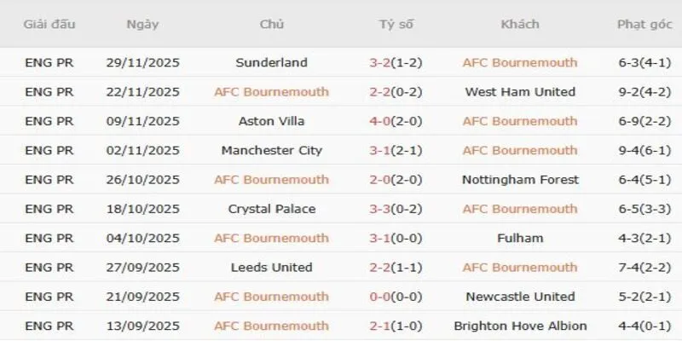The height and width of the screenshot is (341, 682).
Task: Open the 3-3(0-2) match score
Action: tap(396, 209)
